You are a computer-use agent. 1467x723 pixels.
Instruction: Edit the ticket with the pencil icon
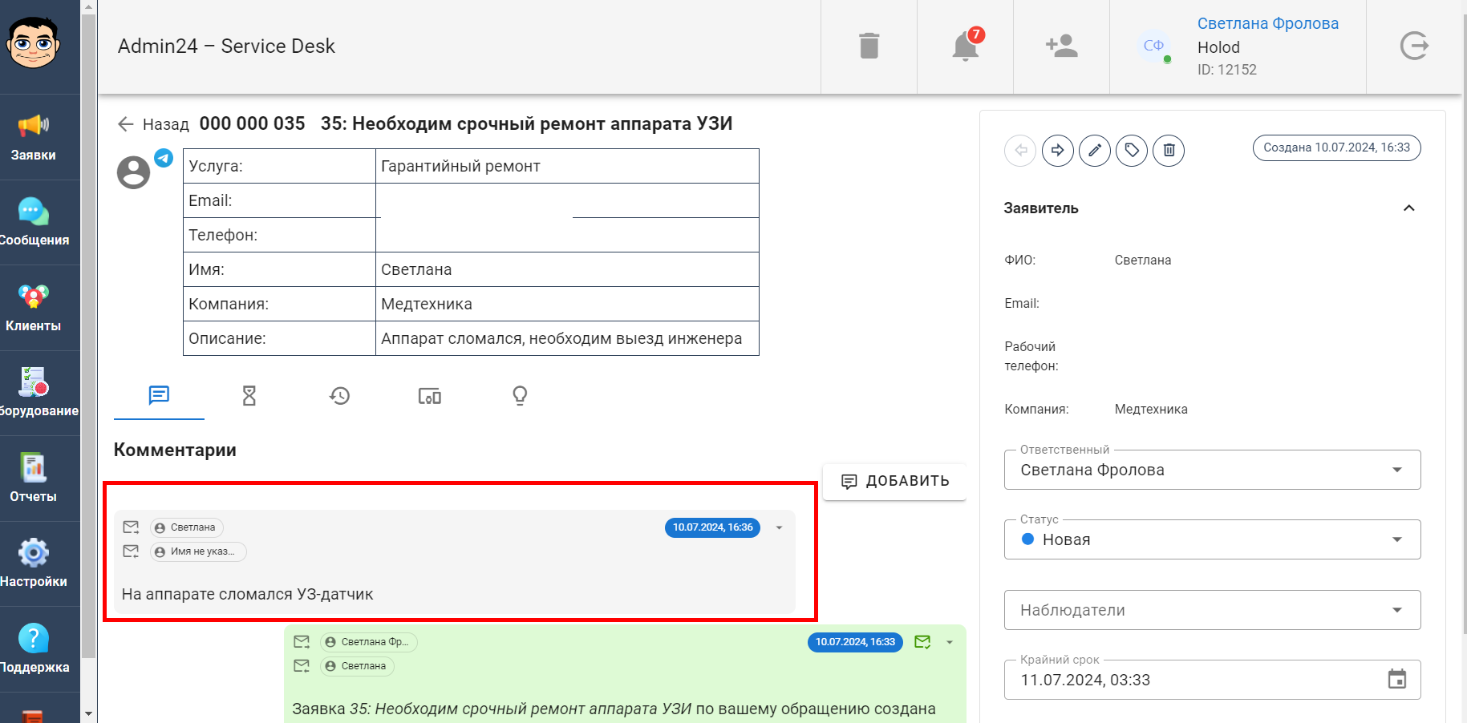pyautogui.click(x=1095, y=150)
